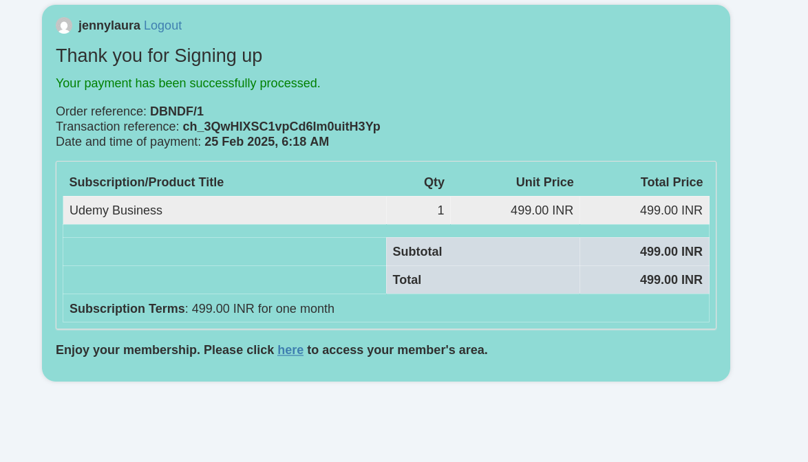Click the payment date and time
This screenshot has width=808, height=462.
point(266,142)
